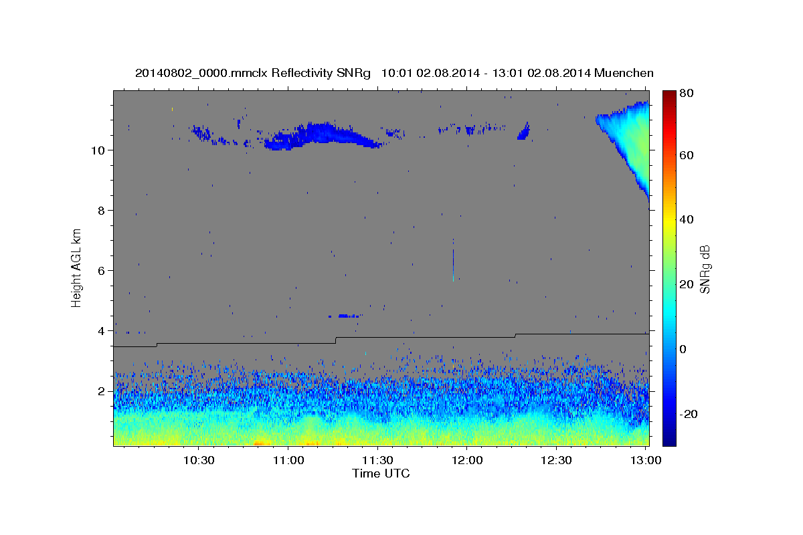This screenshot has width=803, height=535.
Task: Click the height tick label 10
Action: [99, 150]
